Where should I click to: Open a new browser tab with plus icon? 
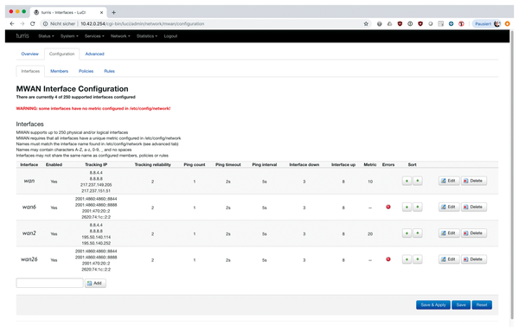pos(113,13)
